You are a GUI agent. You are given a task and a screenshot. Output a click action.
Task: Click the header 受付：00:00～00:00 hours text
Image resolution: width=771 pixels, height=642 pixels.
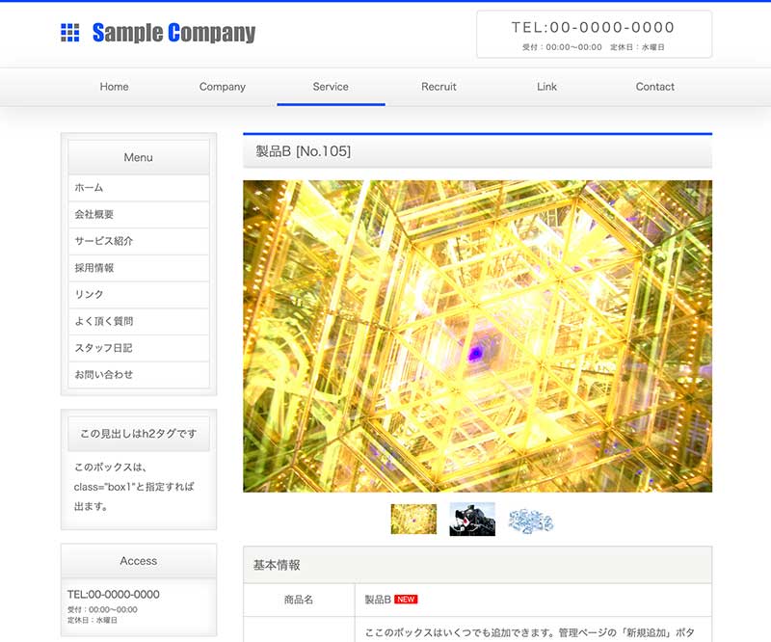(562, 47)
